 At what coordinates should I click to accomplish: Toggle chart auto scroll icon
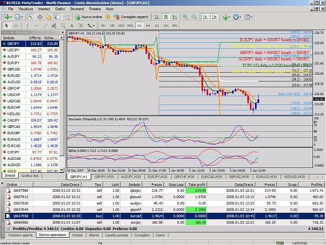205,17
